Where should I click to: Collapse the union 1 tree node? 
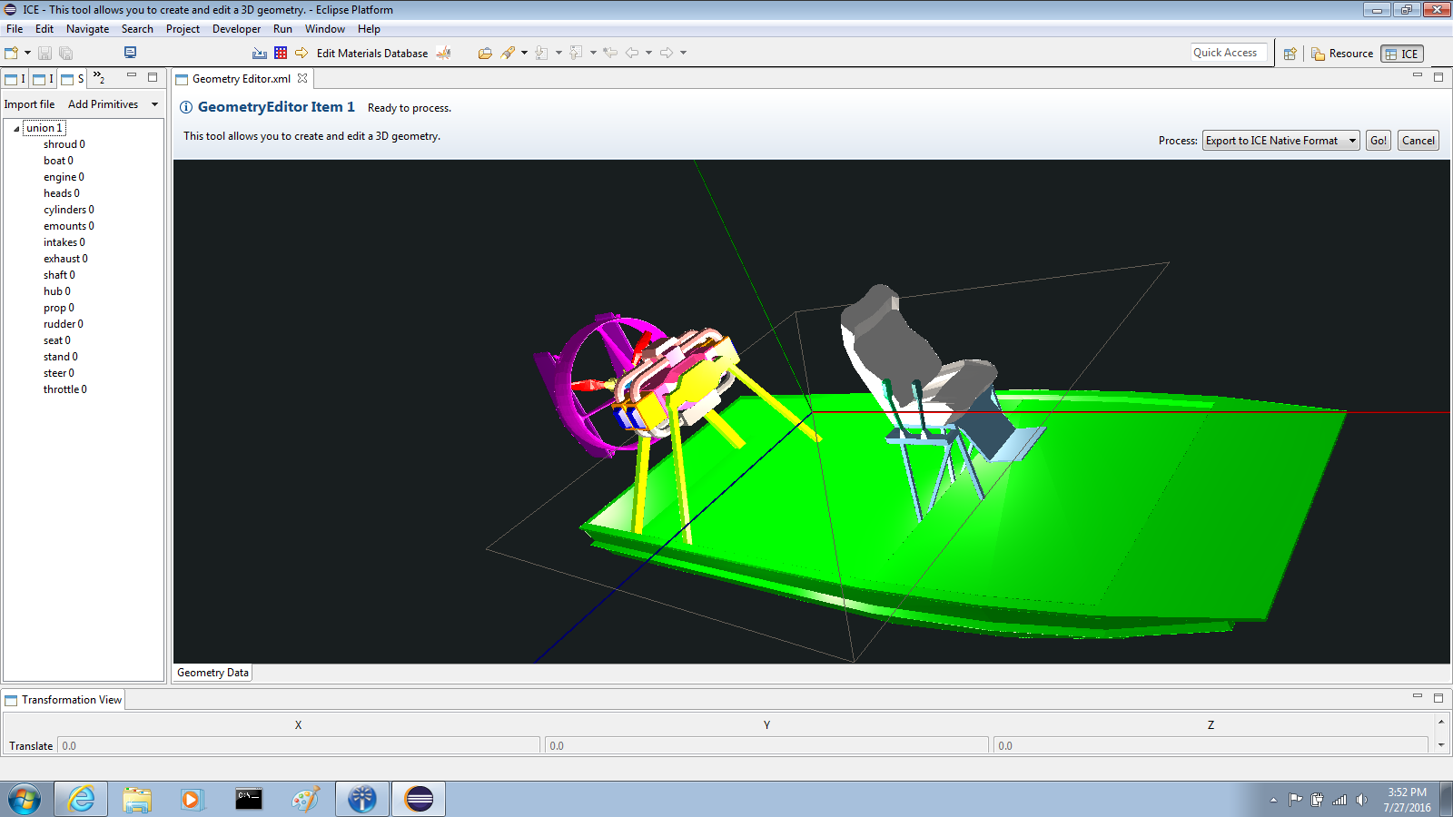point(16,129)
